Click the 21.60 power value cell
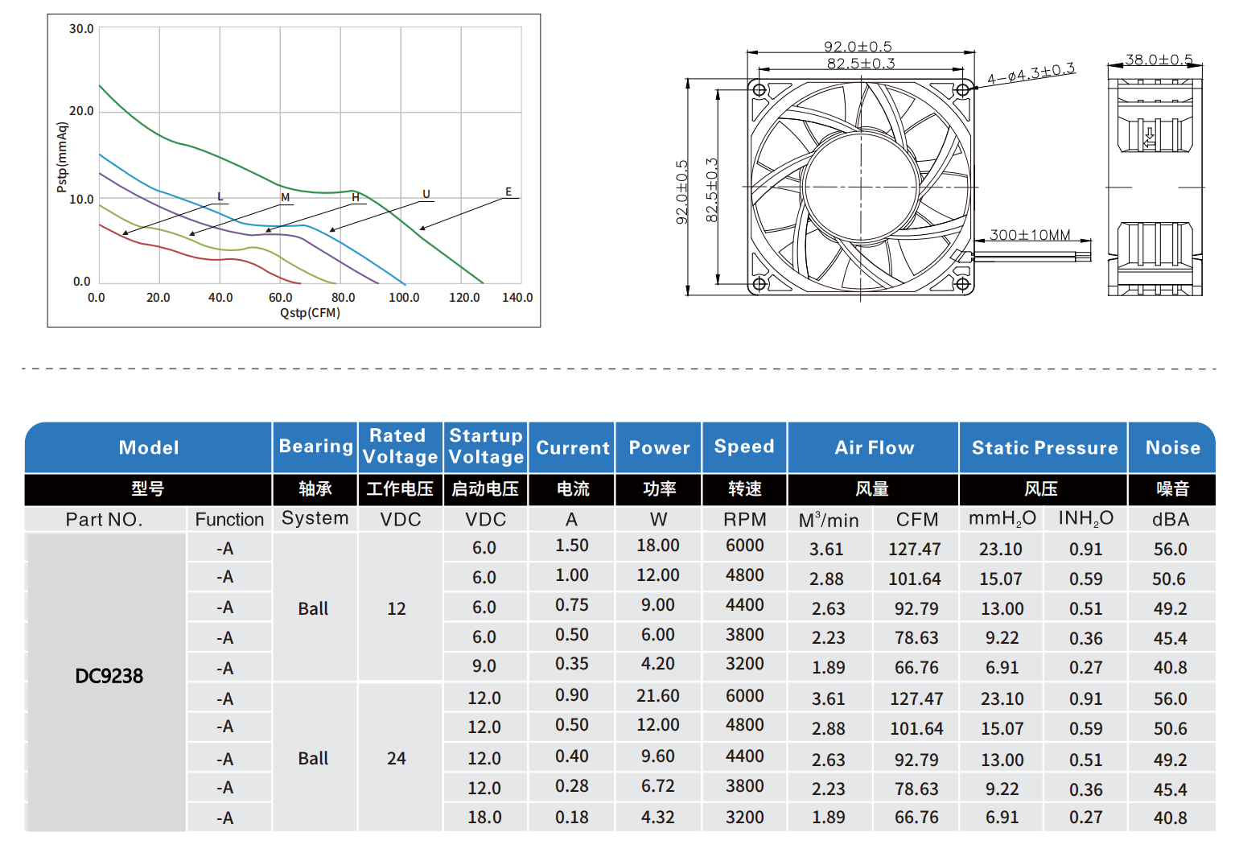1239x857 pixels. pos(657,696)
